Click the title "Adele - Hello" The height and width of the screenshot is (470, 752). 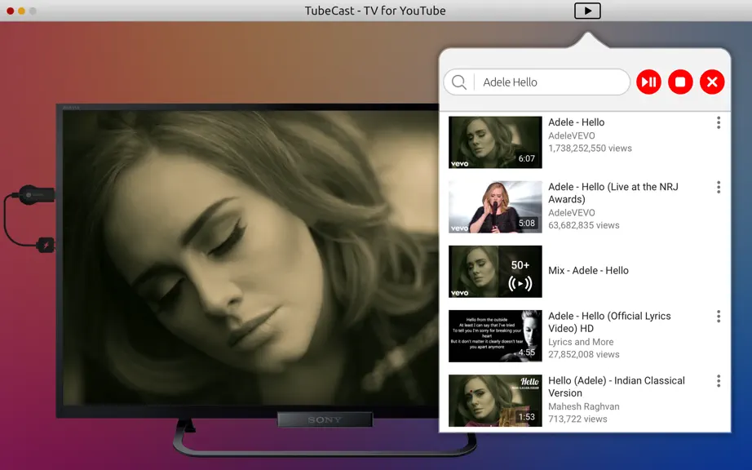point(576,122)
